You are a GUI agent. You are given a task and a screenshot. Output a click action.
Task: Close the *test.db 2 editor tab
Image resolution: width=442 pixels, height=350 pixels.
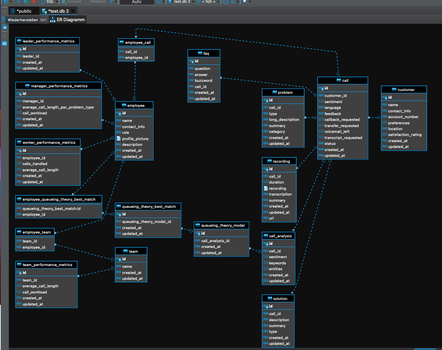pos(73,11)
